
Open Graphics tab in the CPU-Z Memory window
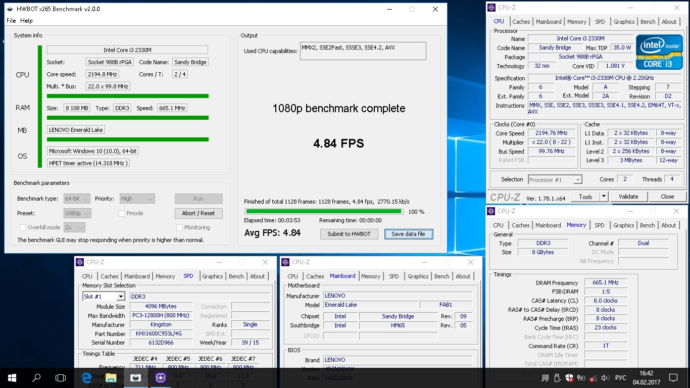[624, 225]
